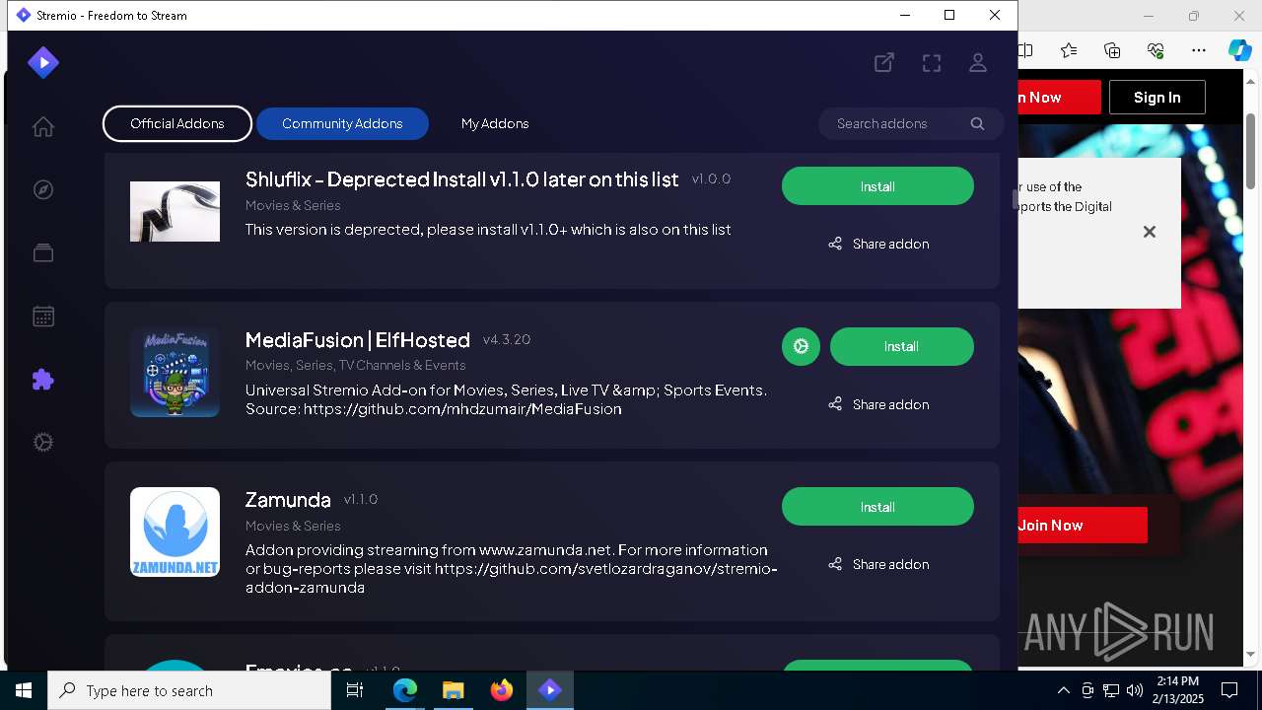The image size is (1262, 710).
Task: Click version v4.3.20 label
Action: [507, 339]
